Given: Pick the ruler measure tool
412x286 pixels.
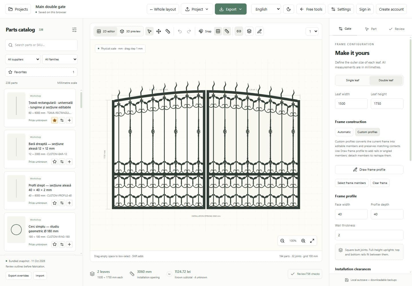Looking at the screenshot, I should [x=168, y=31].
